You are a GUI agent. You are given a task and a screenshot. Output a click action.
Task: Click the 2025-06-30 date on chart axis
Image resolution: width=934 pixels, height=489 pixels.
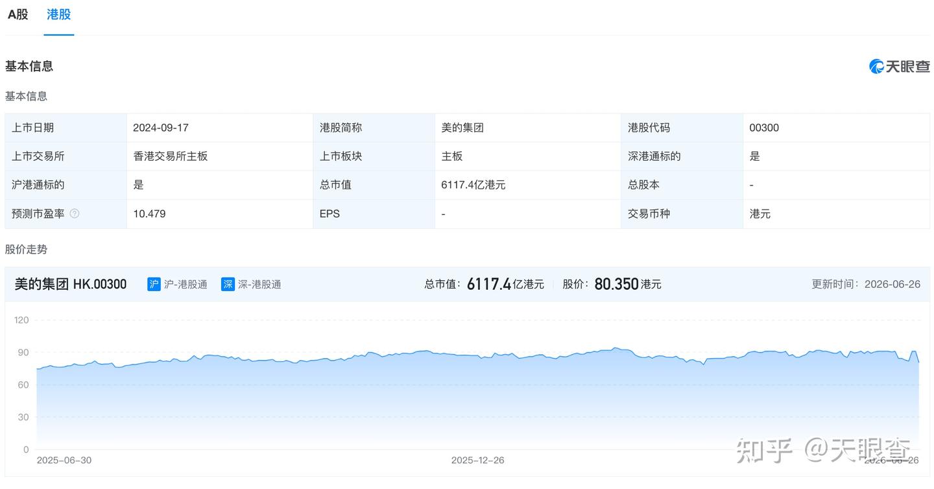(64, 460)
